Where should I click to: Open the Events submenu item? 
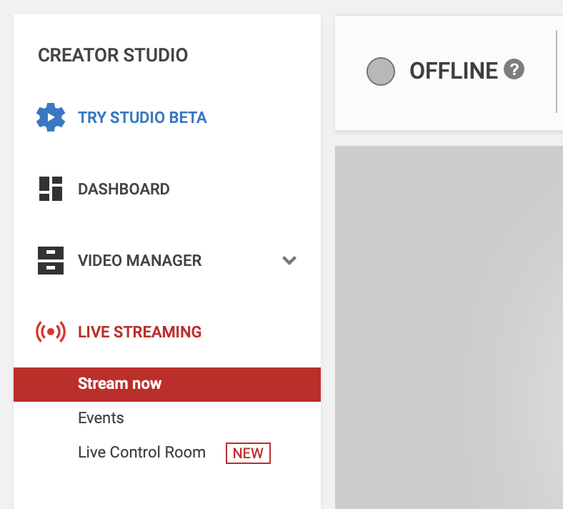[101, 418]
